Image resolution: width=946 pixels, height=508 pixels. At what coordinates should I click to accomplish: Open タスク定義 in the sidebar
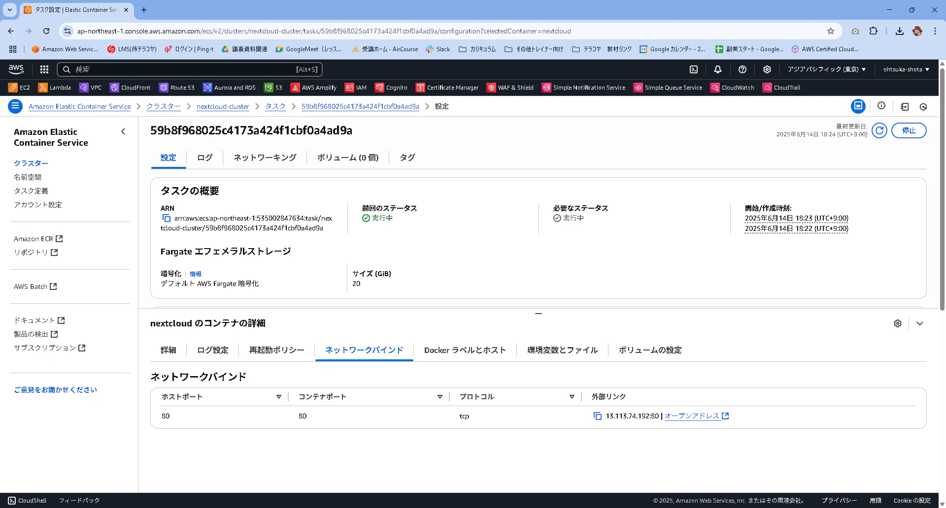(31, 191)
